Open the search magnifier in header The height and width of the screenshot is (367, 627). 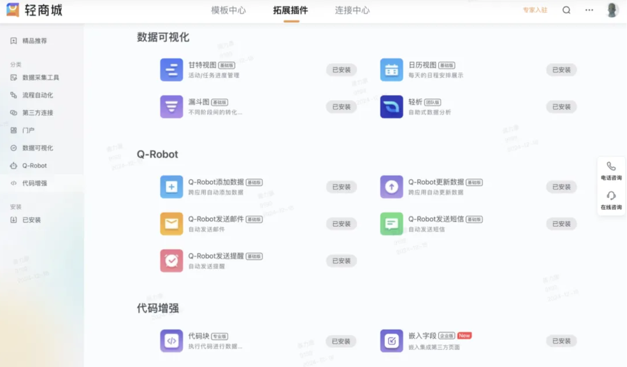pyautogui.click(x=567, y=10)
